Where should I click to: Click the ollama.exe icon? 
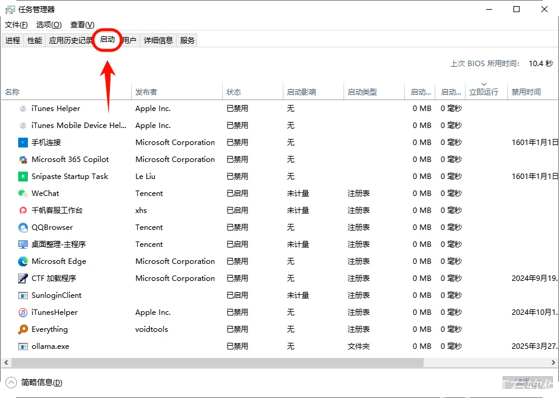23,346
